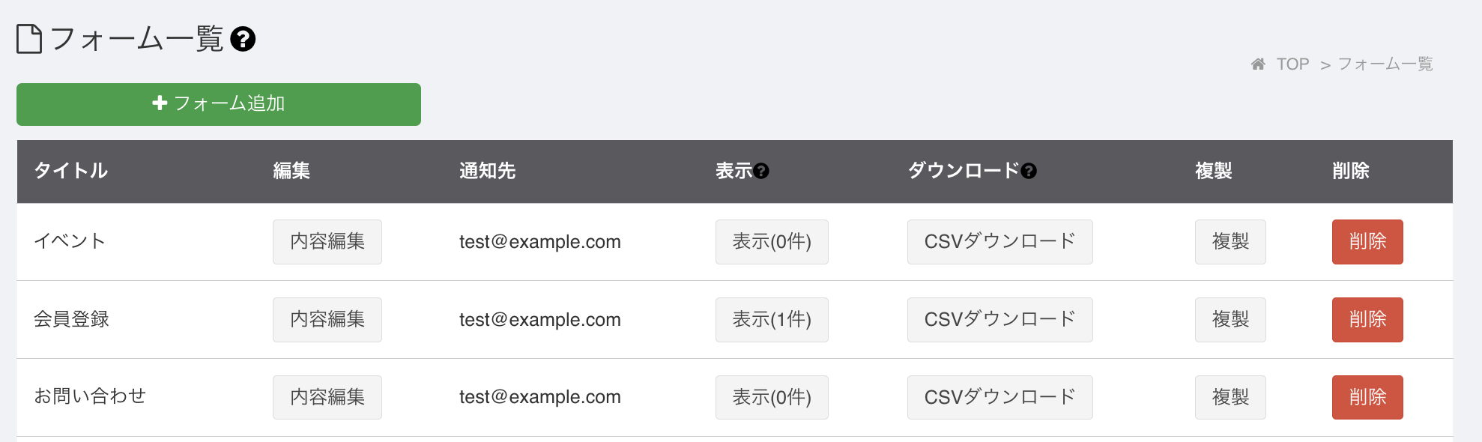Click home icon in breadcrumb
1482x442 pixels.
(x=1258, y=64)
